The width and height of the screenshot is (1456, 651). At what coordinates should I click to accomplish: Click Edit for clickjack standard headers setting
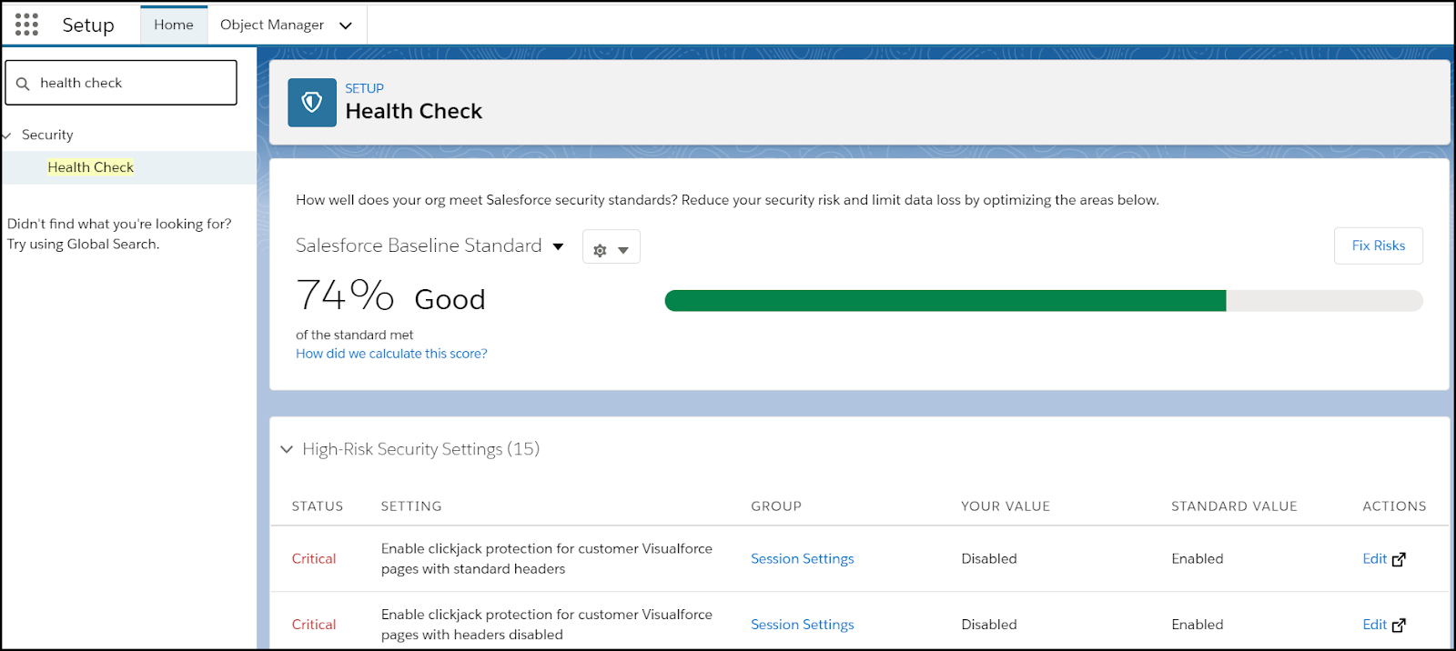1374,558
